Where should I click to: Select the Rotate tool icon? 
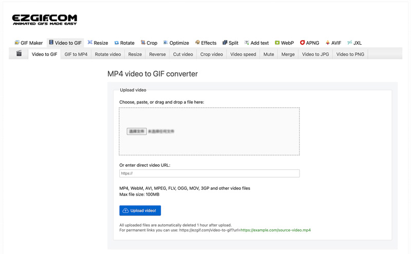click(x=117, y=43)
